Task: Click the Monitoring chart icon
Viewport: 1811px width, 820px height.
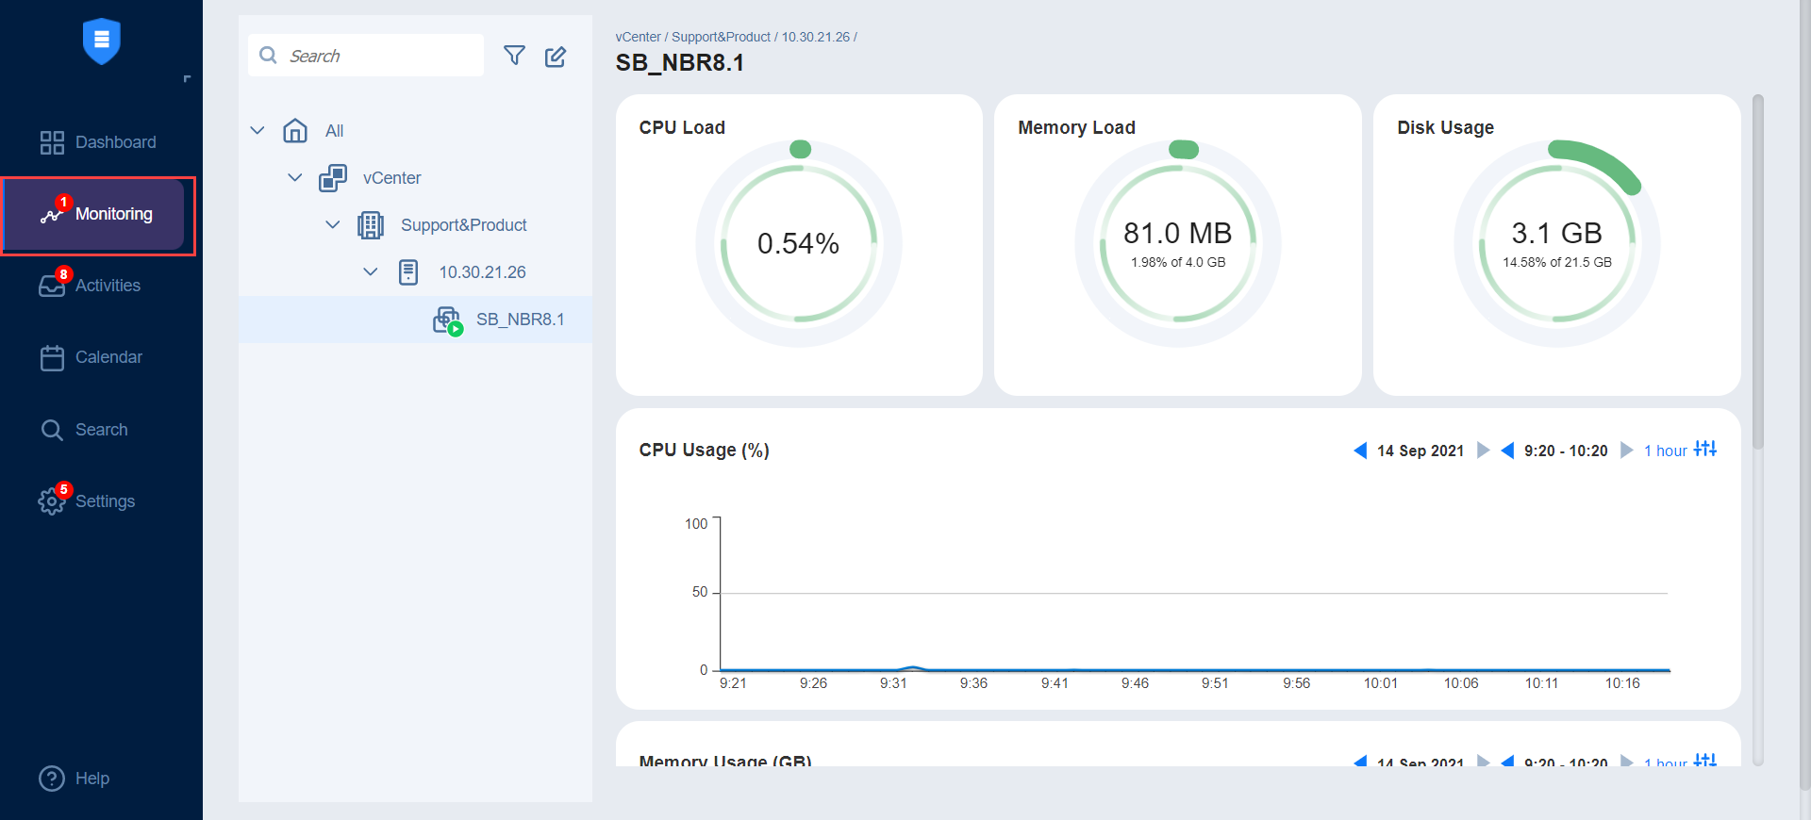Action: click(51, 216)
